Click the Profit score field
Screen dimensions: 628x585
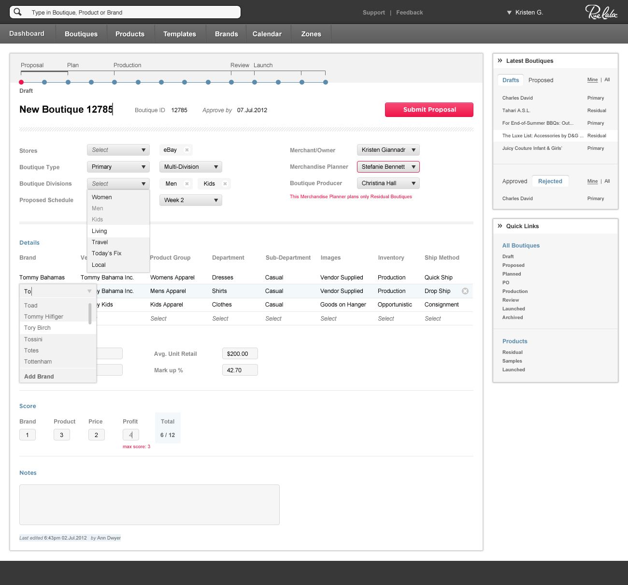pos(131,435)
